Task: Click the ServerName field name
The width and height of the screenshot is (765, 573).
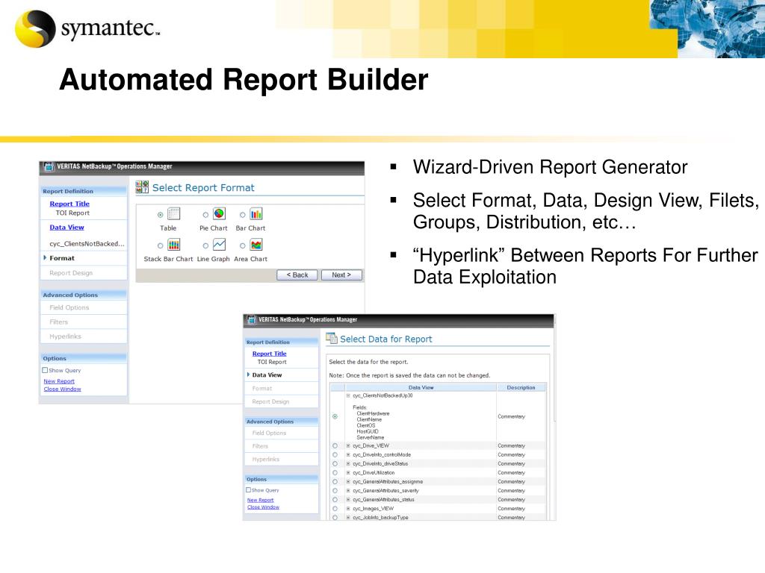Action: pos(371,437)
